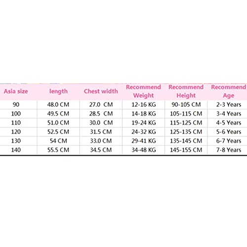
Task: Select the 55.5 CM length cell
Action: click(58, 150)
